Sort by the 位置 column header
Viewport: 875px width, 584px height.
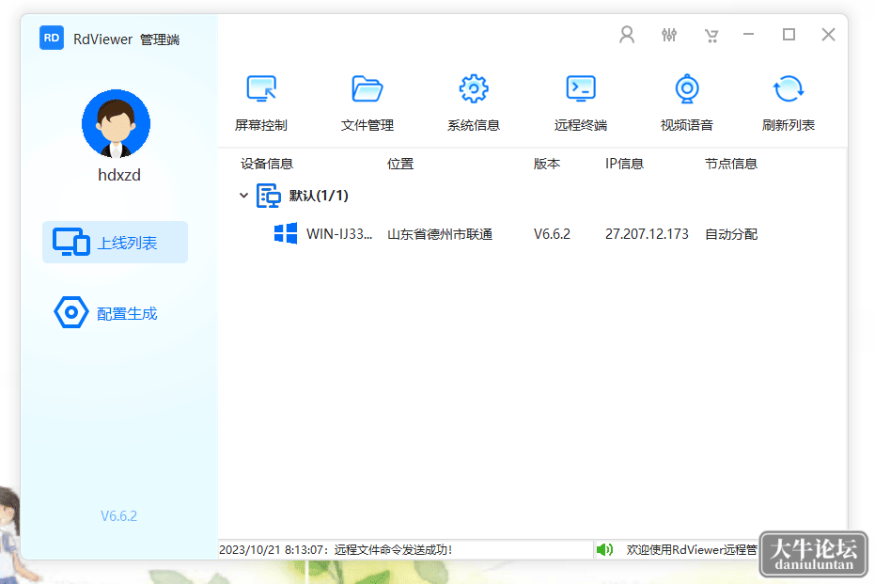pos(400,164)
